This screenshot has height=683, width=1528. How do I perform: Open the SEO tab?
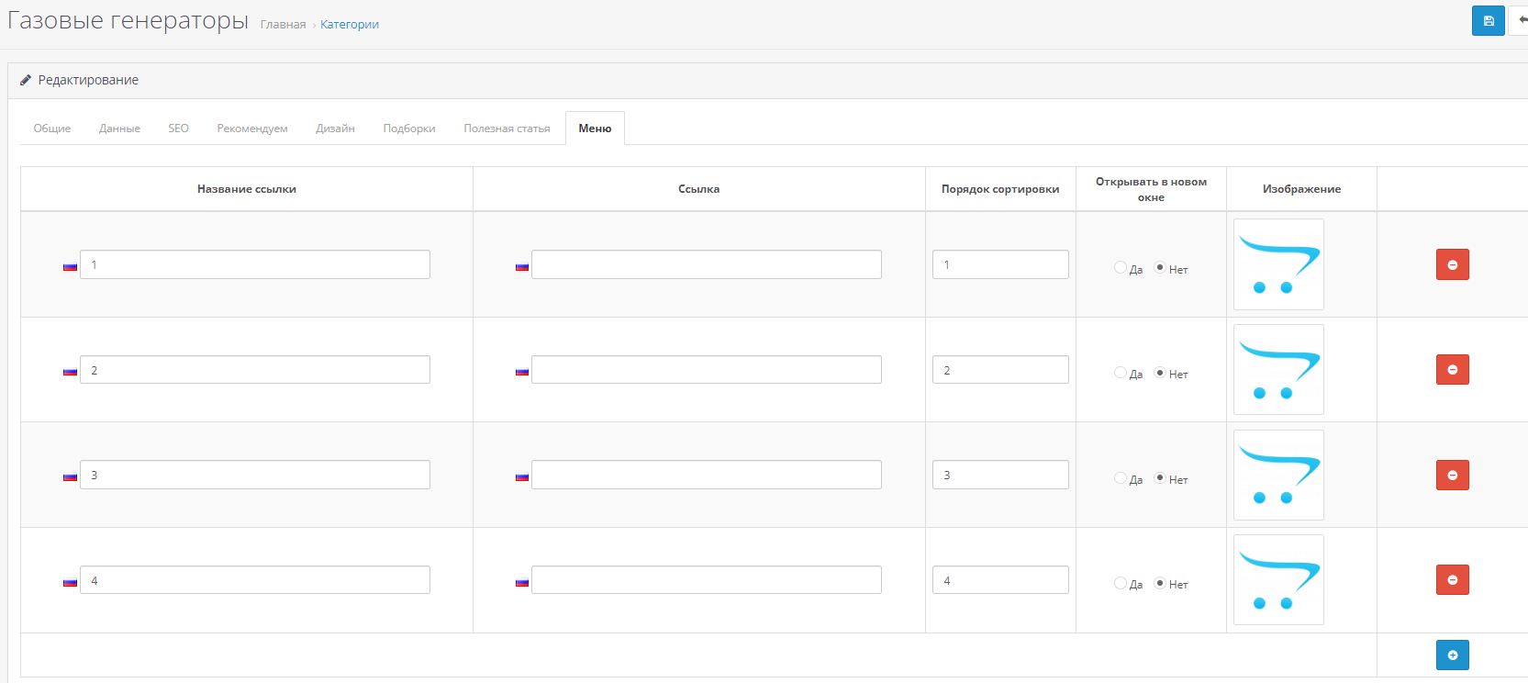pos(178,129)
